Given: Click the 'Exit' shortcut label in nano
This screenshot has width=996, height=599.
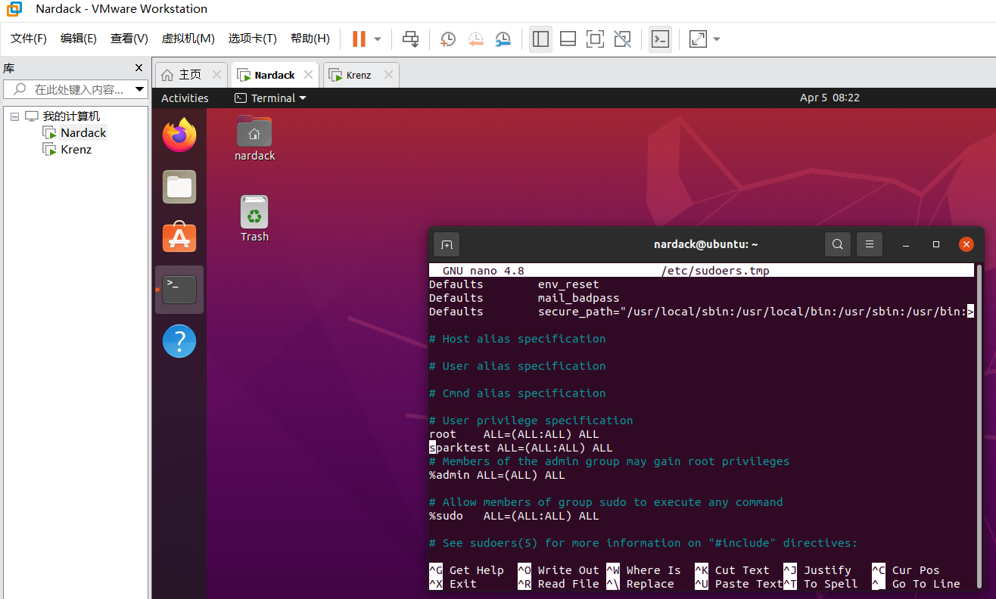Looking at the screenshot, I should click(x=463, y=584).
